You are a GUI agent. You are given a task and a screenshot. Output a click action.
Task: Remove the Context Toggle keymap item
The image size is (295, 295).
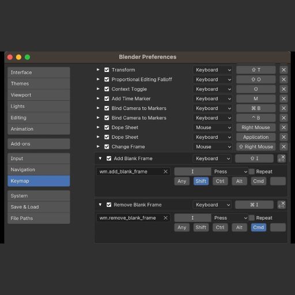(x=283, y=89)
